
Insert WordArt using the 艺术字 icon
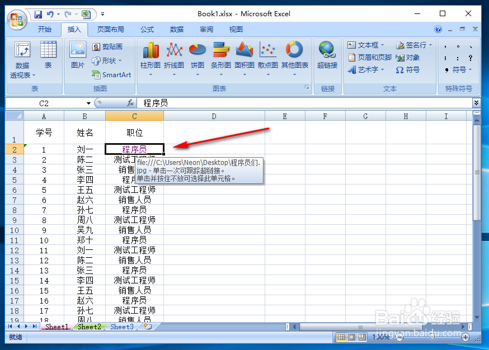pos(365,69)
